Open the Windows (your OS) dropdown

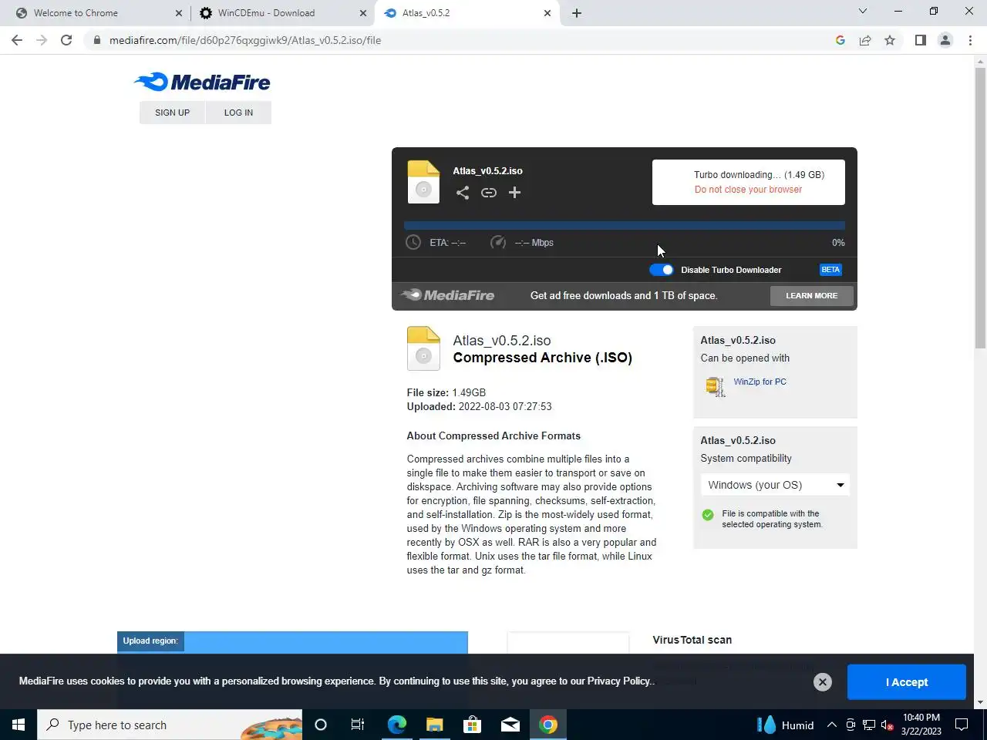[775, 485]
